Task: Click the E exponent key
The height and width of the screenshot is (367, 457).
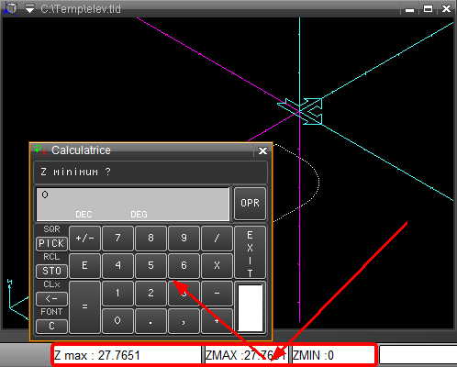Action: coord(84,265)
